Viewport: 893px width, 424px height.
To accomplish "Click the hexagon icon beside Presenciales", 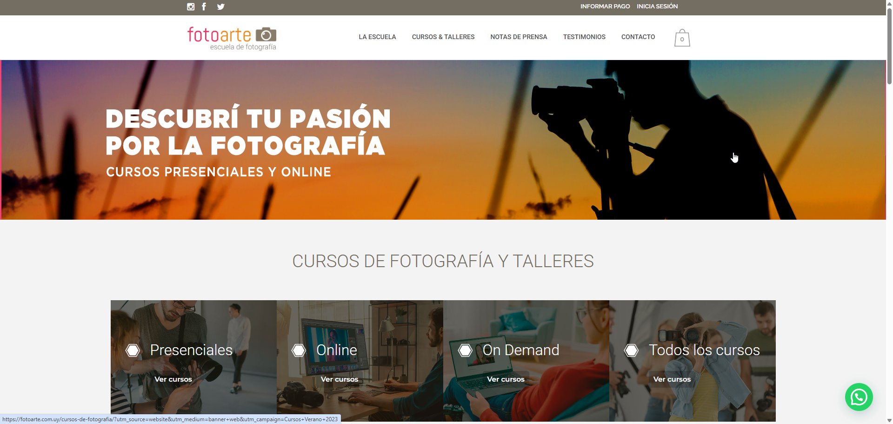I will point(133,350).
